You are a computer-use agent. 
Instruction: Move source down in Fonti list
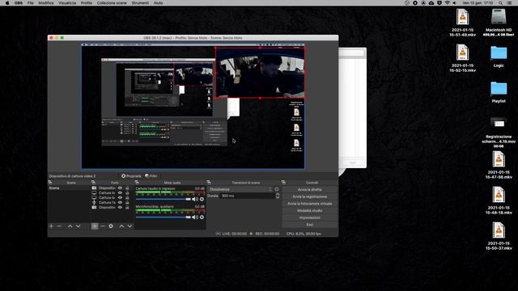[129, 226]
